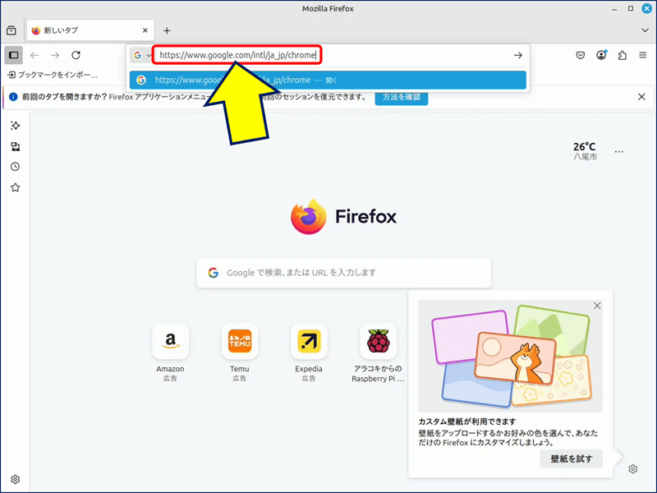
Task: Open the Google search engine selector
Action: [140, 55]
